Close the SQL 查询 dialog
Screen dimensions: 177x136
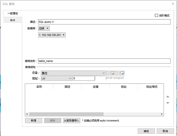(x=173, y=4)
